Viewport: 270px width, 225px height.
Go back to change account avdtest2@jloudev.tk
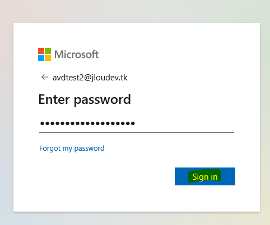(x=45, y=77)
